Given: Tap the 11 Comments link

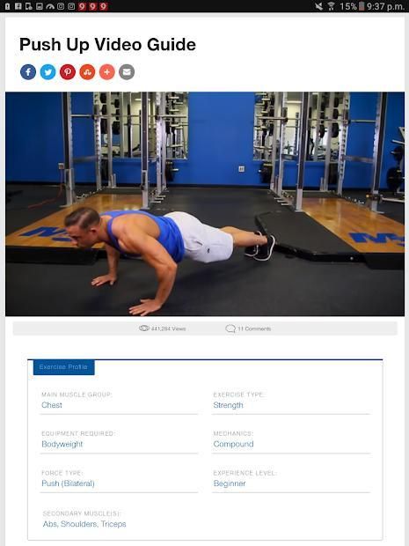Looking at the screenshot, I should coord(254,328).
